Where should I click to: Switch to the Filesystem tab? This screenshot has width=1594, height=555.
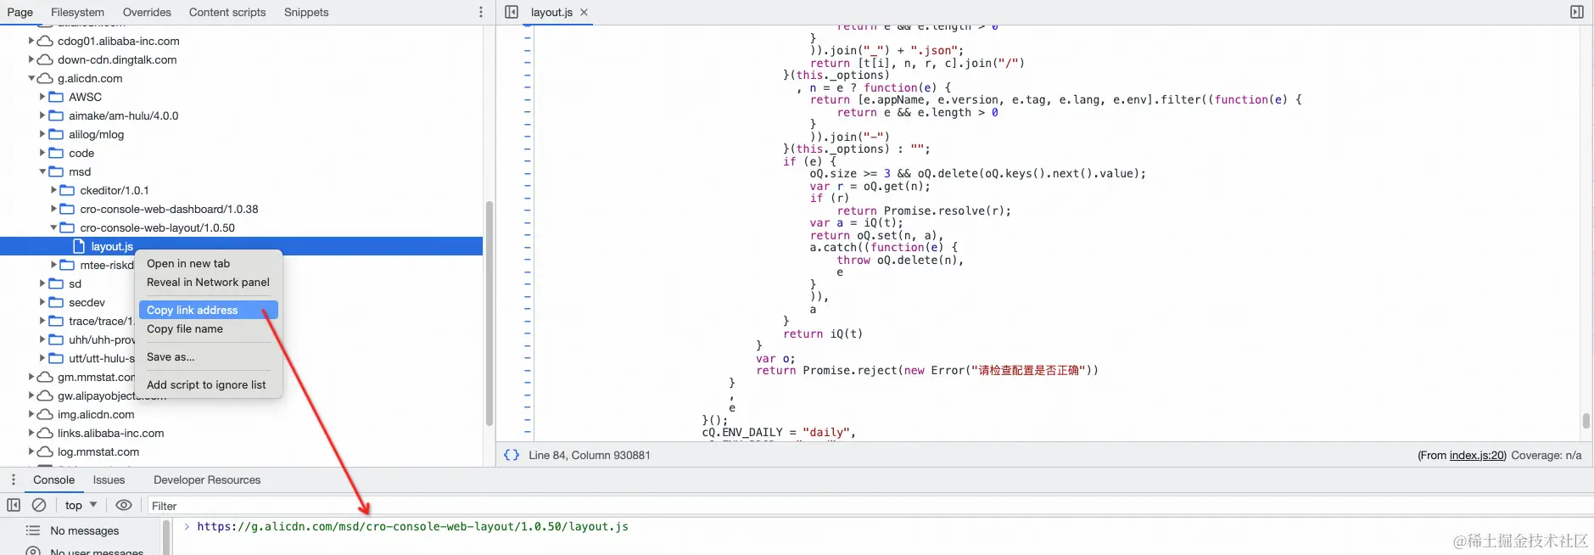click(x=77, y=12)
